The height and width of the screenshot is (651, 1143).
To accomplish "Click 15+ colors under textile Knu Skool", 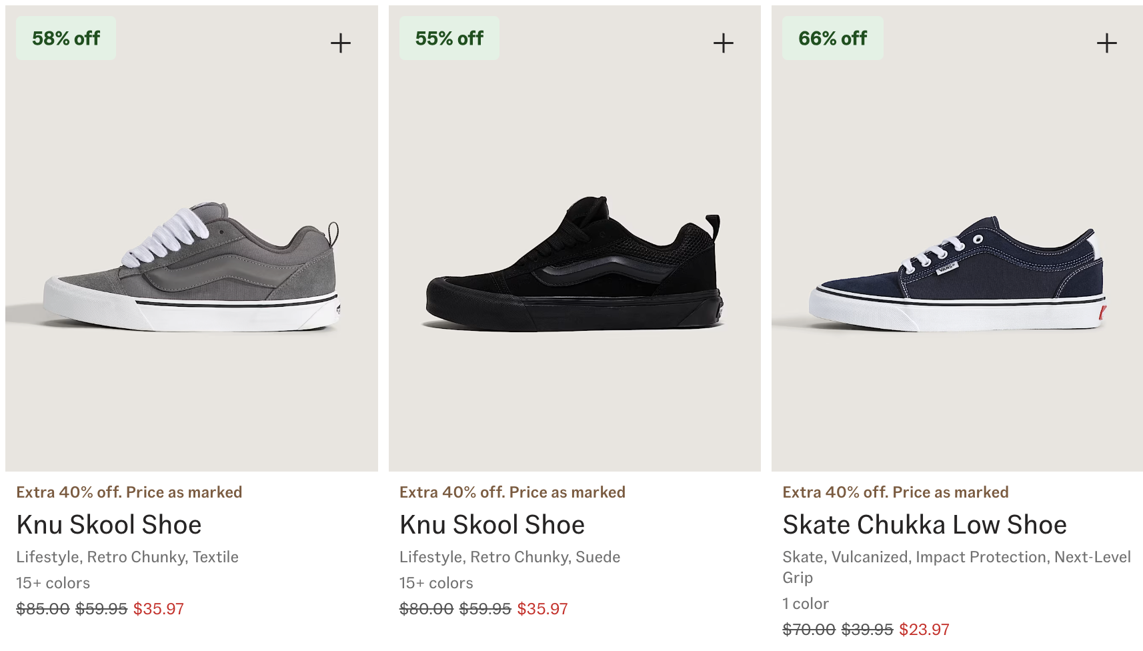I will pos(53,583).
